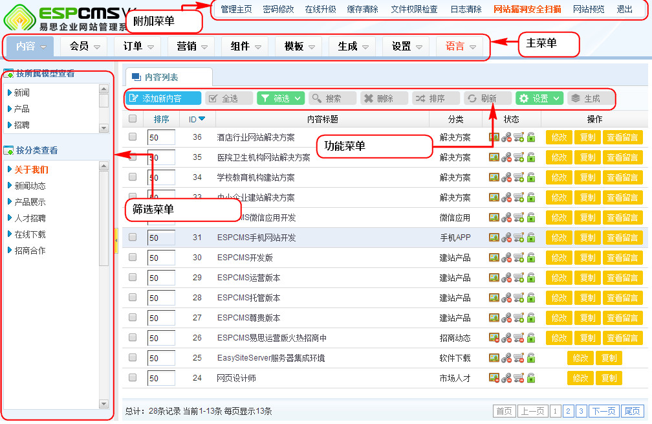Open the 会员 main menu dropdown
This screenshot has height=424, width=652.
84,46
